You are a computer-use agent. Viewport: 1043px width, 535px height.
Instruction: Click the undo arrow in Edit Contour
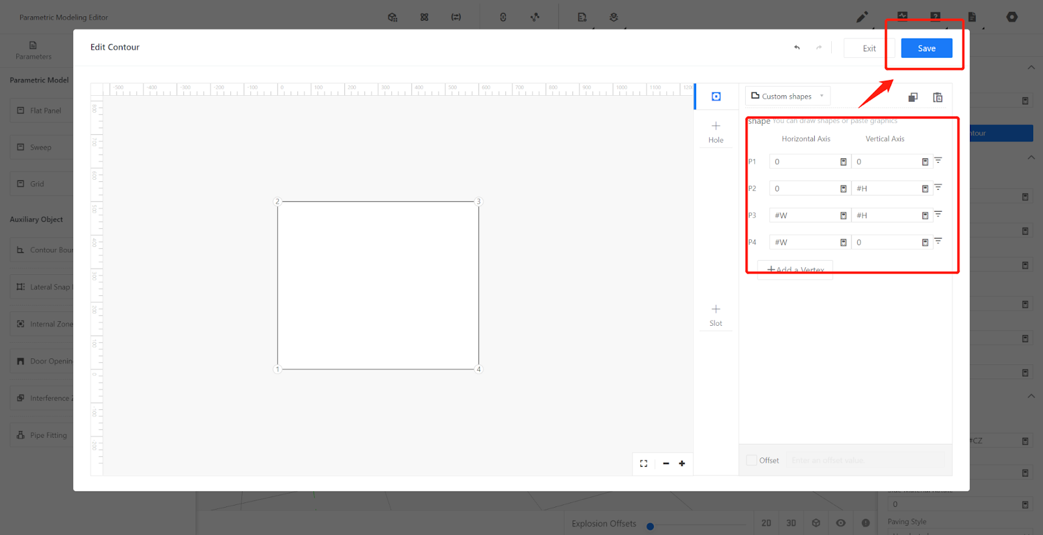click(x=797, y=48)
